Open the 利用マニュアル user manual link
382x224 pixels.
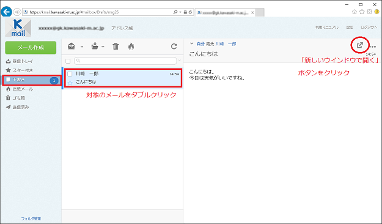coord(327,28)
